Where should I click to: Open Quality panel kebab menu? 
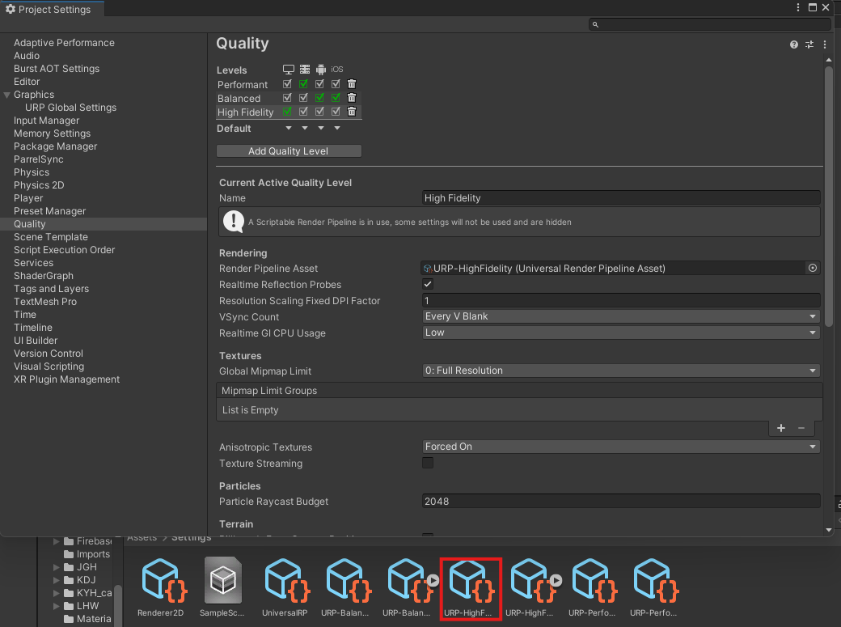[825, 44]
